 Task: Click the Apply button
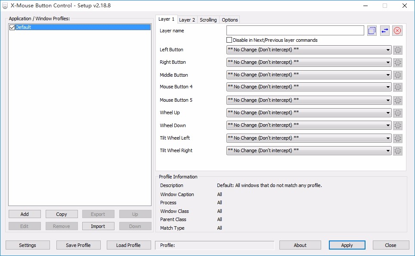click(x=347, y=245)
